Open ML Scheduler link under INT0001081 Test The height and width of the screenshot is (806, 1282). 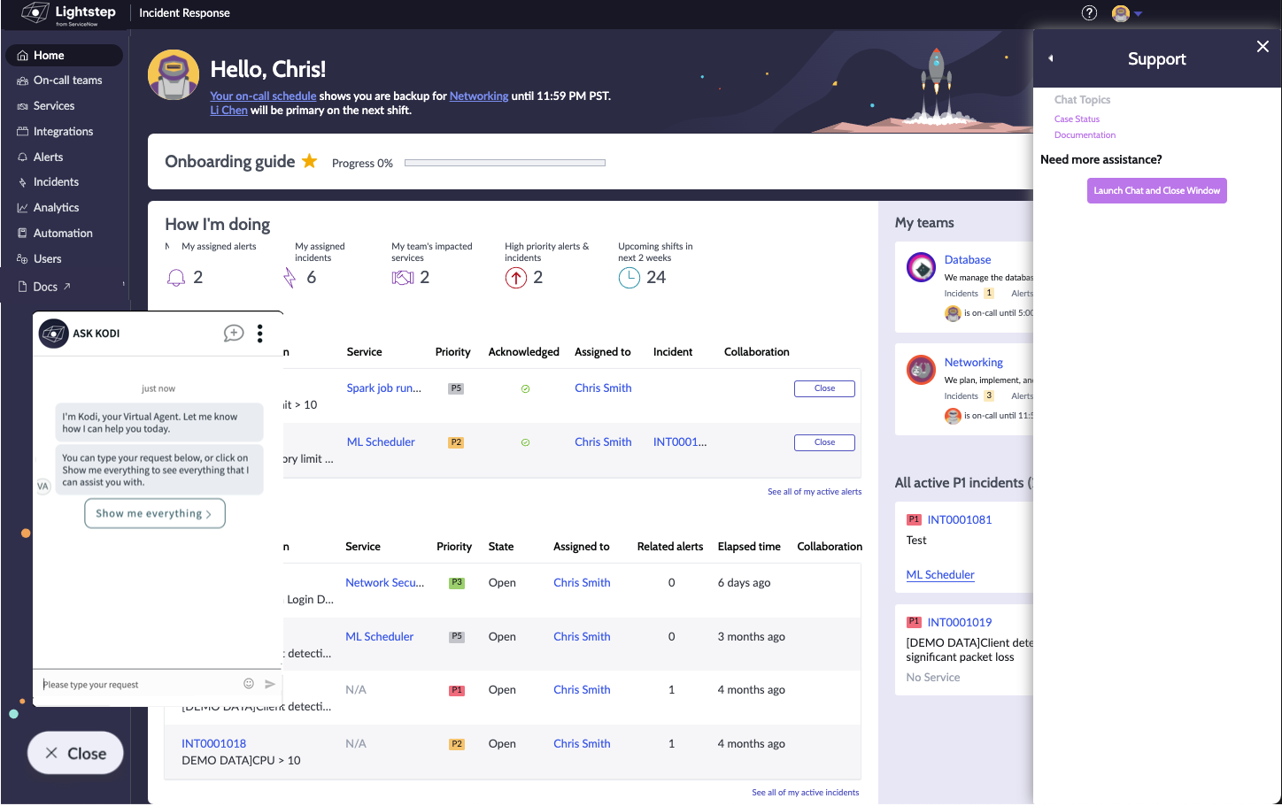[x=940, y=575]
